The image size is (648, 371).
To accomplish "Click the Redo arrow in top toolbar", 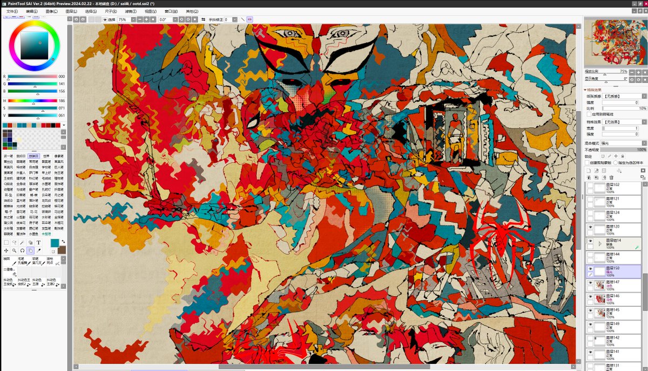I will click(x=83, y=19).
